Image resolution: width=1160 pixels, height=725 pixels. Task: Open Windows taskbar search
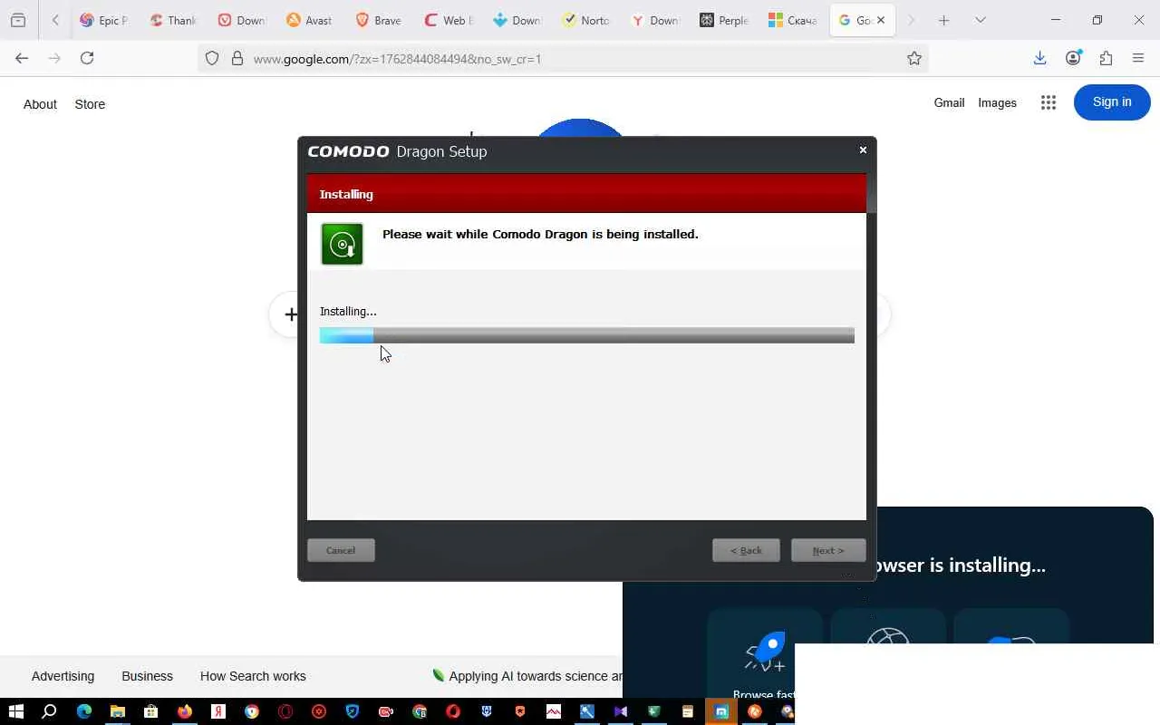point(50,711)
